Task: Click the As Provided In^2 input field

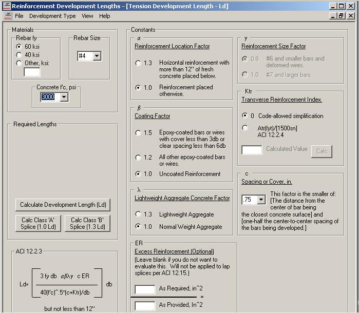Action: coord(145,306)
